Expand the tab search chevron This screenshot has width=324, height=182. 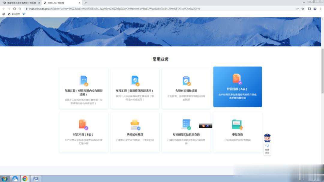304,3
